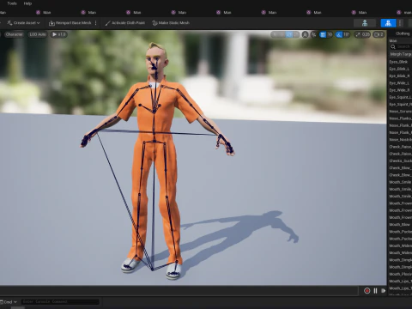
Task: Click Make Static Mesh
Action: click(171, 23)
